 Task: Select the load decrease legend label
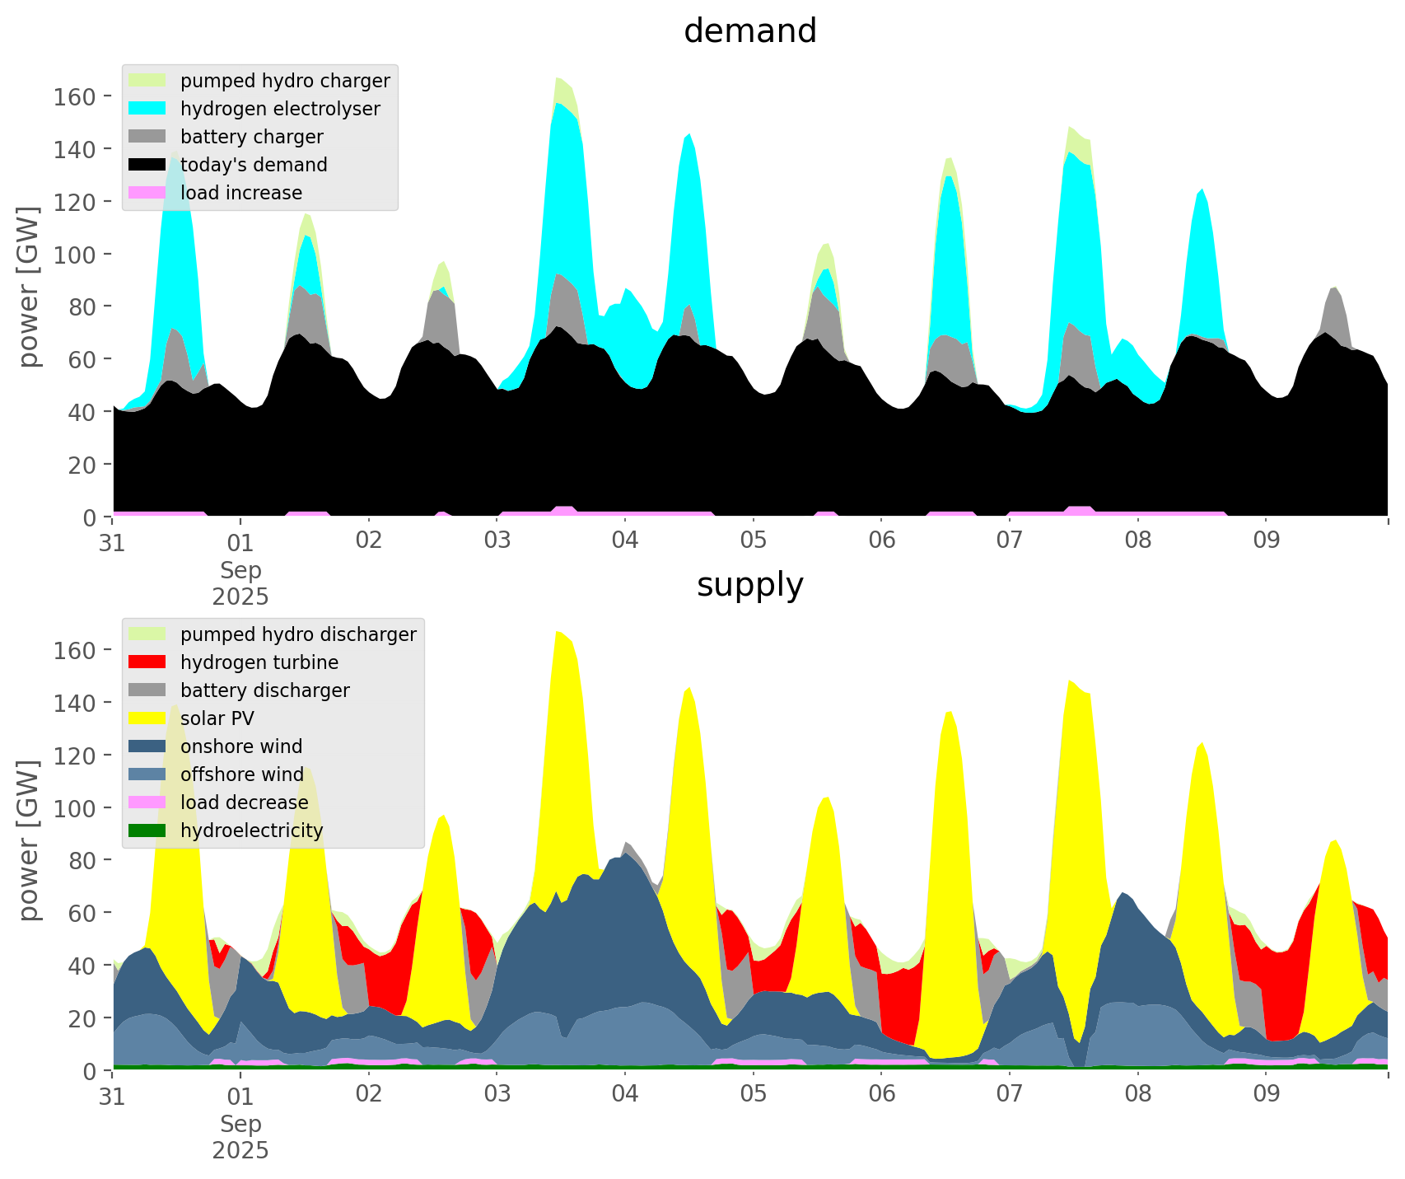(244, 802)
